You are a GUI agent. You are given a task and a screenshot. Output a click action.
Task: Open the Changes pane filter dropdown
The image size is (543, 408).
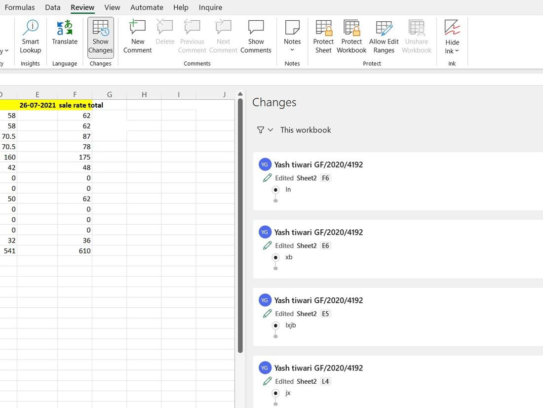tap(265, 130)
